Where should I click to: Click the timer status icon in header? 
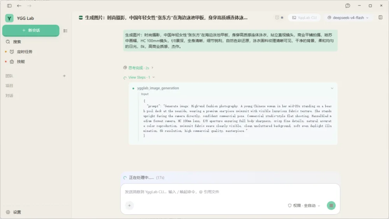pyautogui.click(x=277, y=18)
